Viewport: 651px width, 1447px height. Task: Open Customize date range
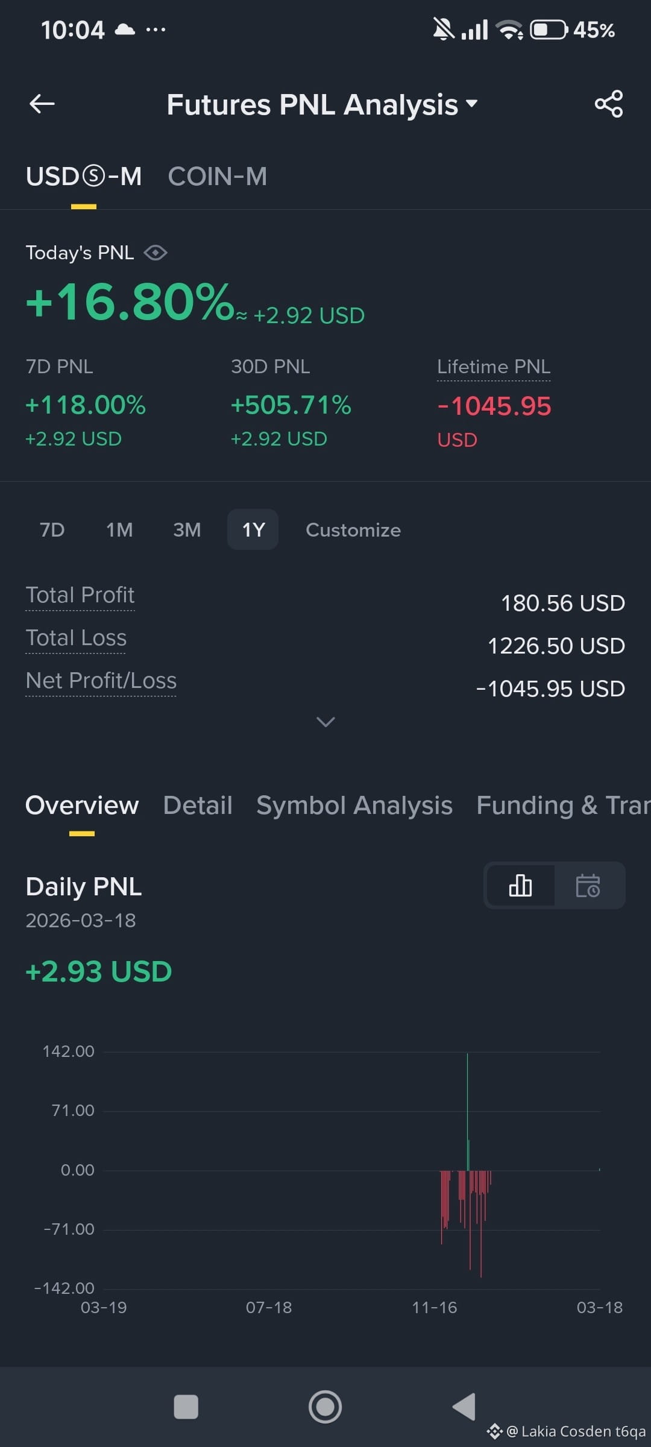[x=353, y=530]
